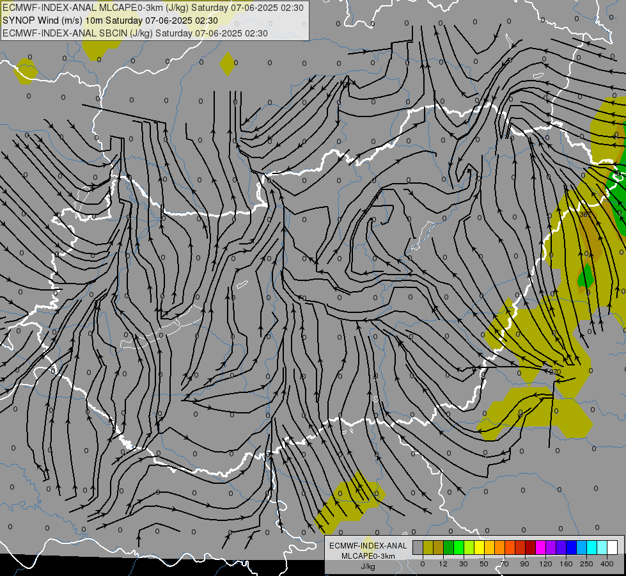The width and height of the screenshot is (626, 576).
Task: Select the SYNOP Wind 10m title line
Action: (110, 20)
